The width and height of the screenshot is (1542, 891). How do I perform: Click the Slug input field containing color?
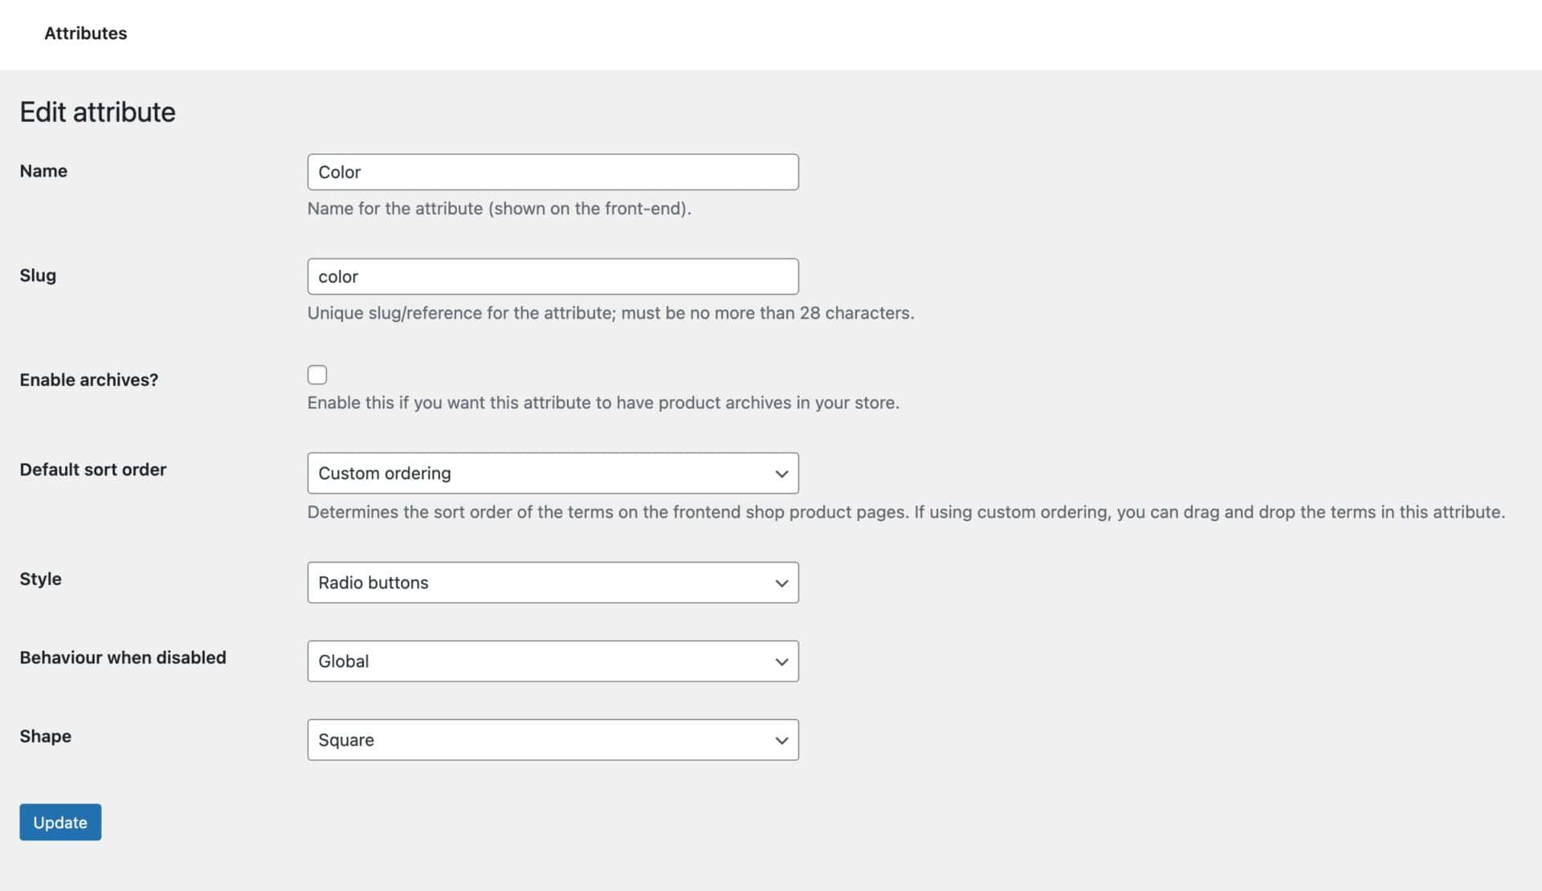click(553, 276)
